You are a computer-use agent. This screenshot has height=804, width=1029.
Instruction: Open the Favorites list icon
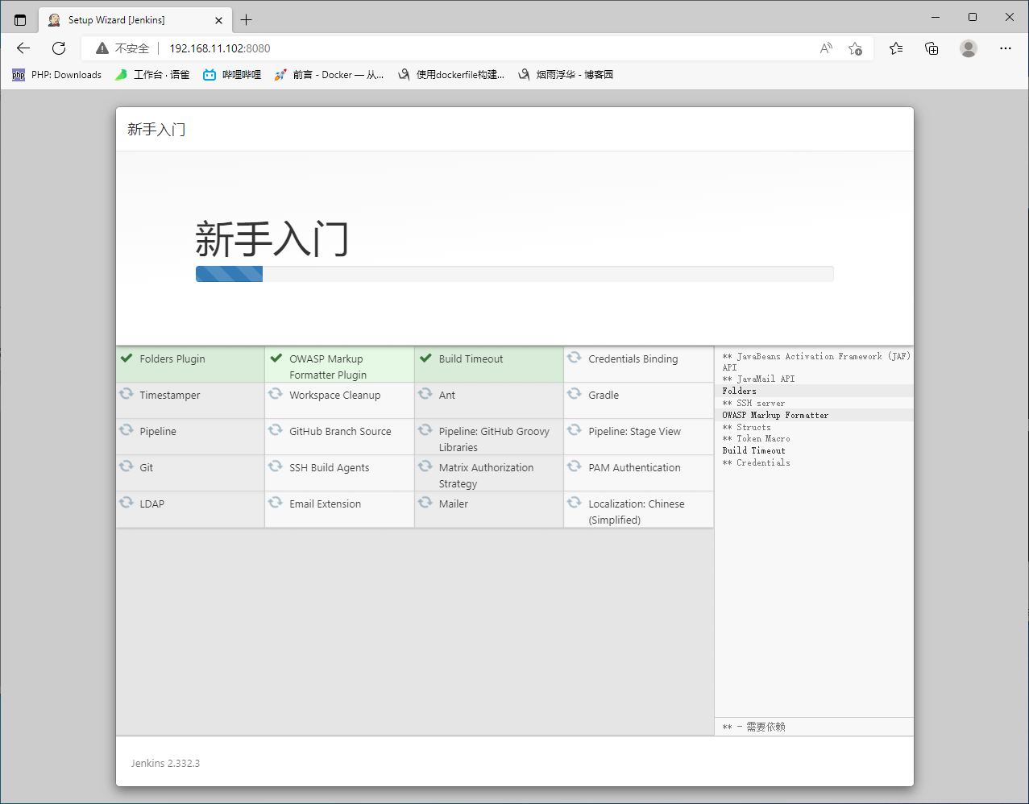tap(896, 48)
